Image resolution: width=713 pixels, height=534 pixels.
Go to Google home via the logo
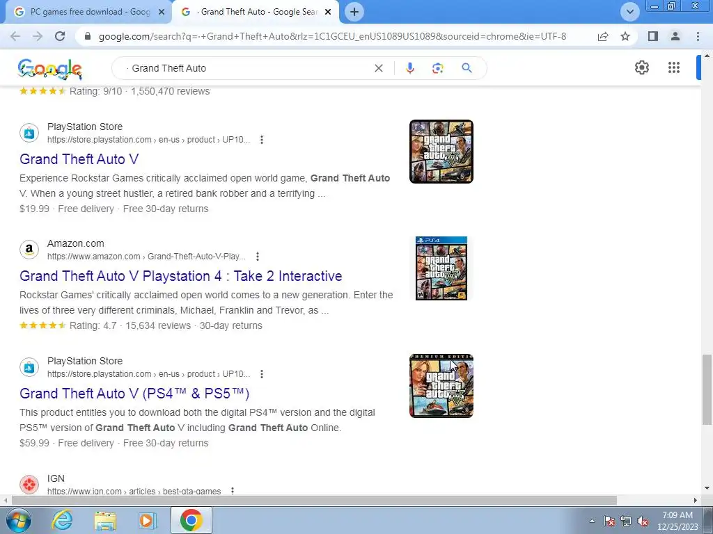click(49, 69)
